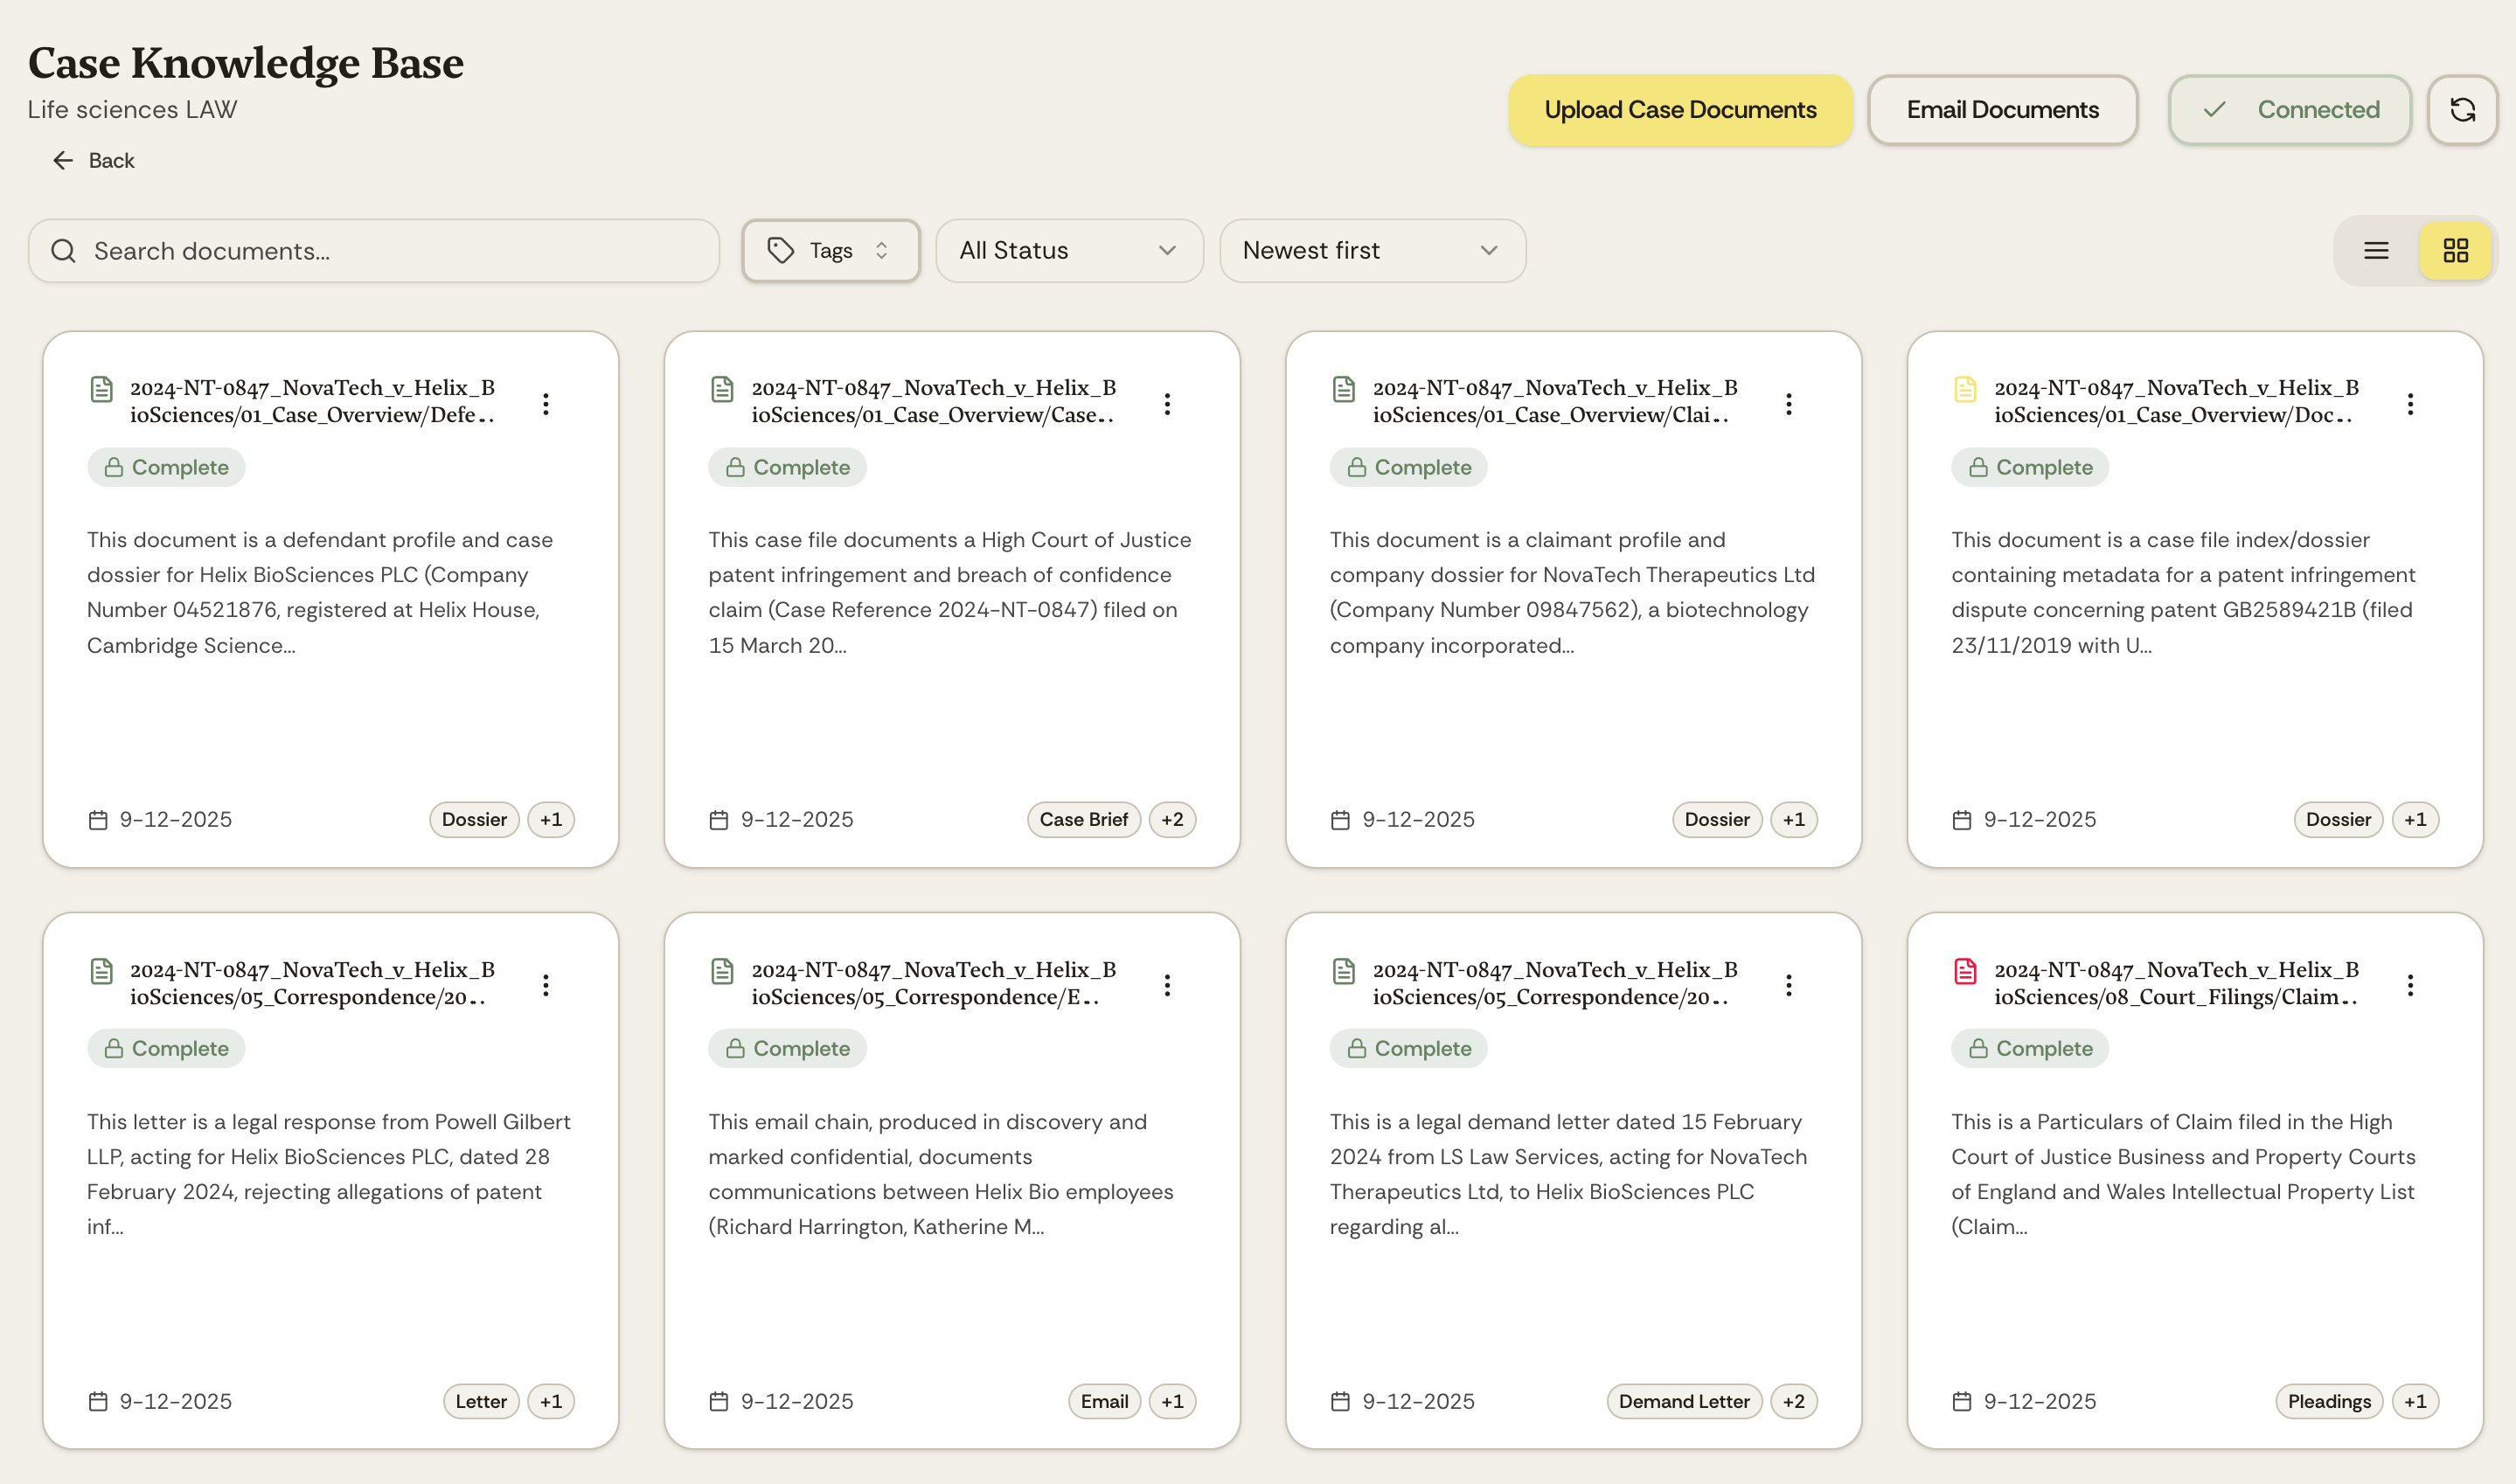Click the calendar icon next to 9-12-2025 on defendant profile card

pyautogui.click(x=97, y=819)
